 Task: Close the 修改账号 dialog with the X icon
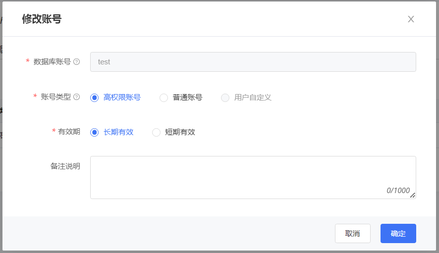pos(411,19)
